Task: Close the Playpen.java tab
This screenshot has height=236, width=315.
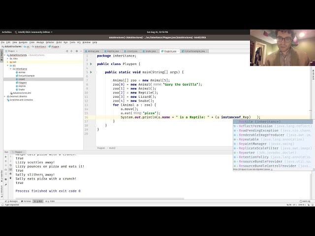Action: point(178,51)
